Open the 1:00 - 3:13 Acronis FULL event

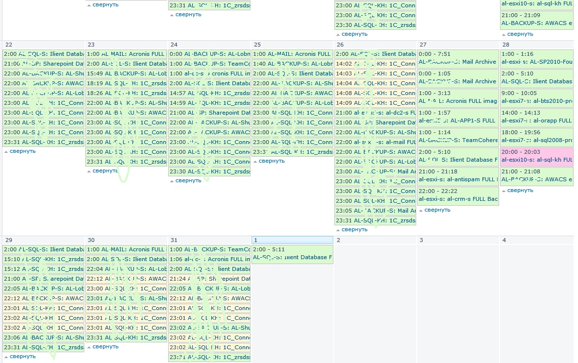tap(458, 97)
